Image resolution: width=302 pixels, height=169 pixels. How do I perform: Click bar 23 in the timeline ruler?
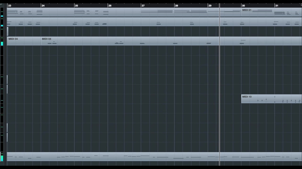pos(10,6)
